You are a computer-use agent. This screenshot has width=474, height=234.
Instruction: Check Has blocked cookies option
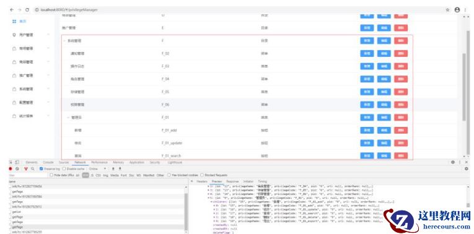(x=169, y=175)
